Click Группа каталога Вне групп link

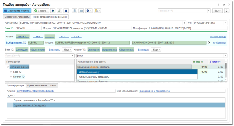pyautogui.click(x=30, y=105)
